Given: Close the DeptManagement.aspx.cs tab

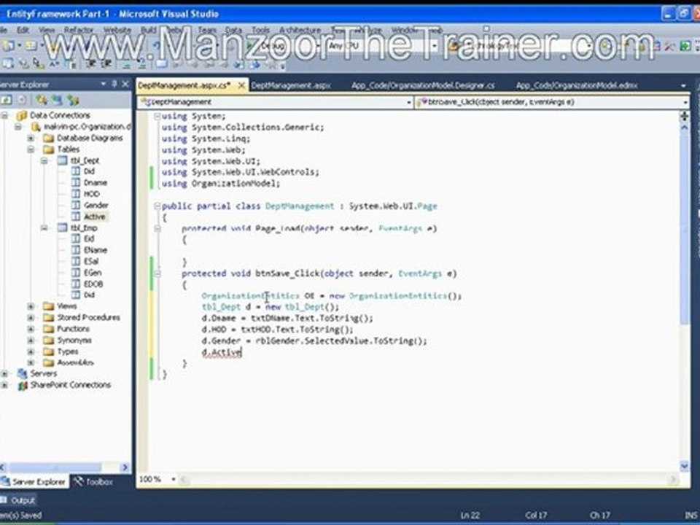Looking at the screenshot, I should click(x=241, y=85).
